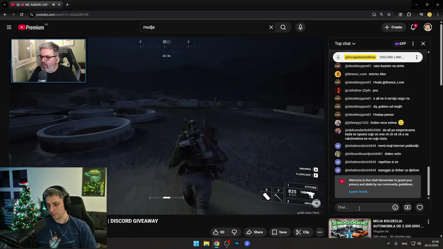Open File Explorer from taskbar
The height and width of the screenshot is (249, 443).
click(206, 243)
